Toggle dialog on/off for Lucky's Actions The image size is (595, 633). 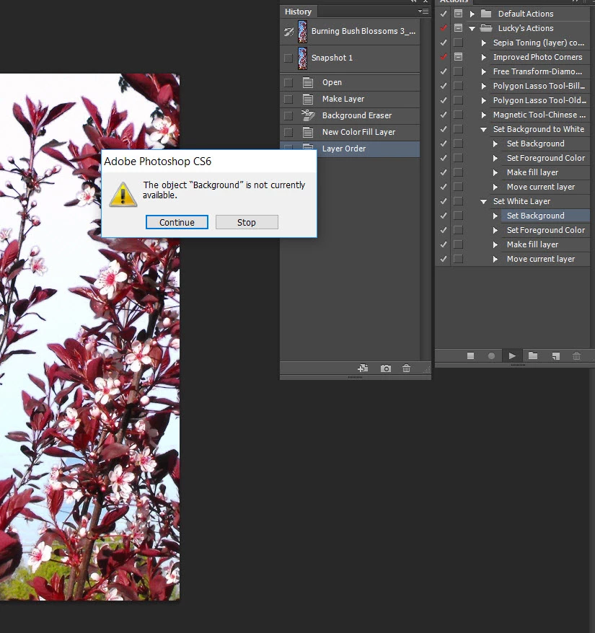point(458,28)
